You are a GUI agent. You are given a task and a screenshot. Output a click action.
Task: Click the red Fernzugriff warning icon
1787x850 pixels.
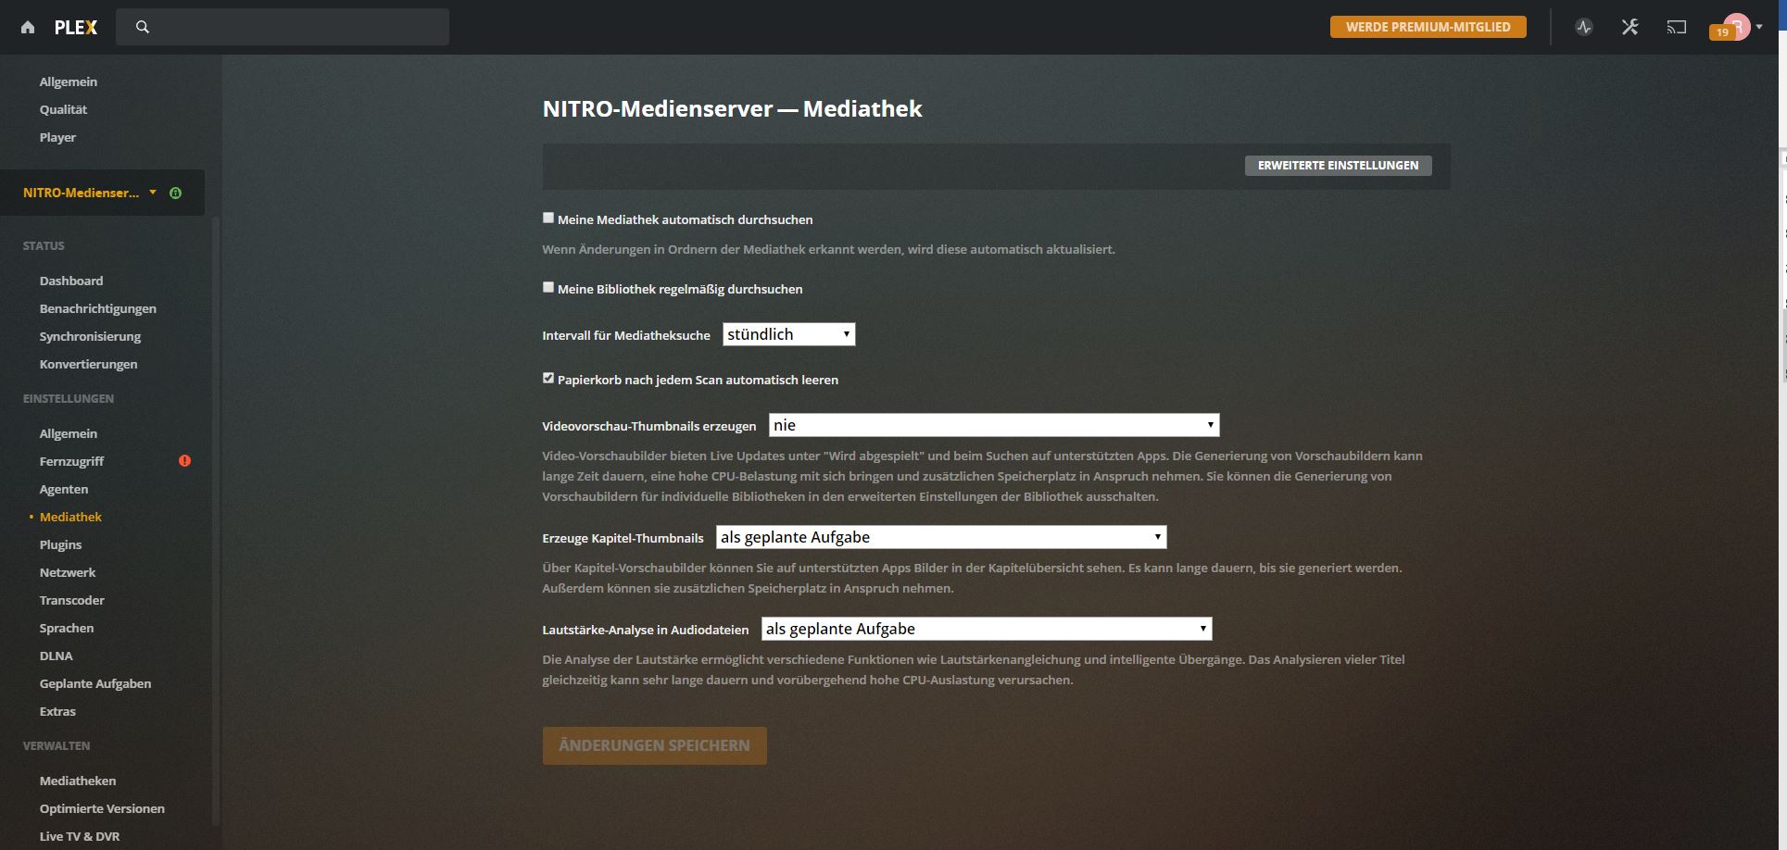click(x=184, y=460)
